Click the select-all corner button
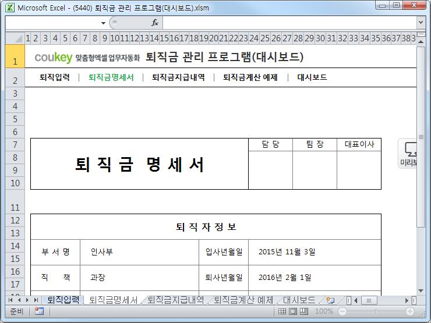The image size is (431, 323). click(x=15, y=38)
